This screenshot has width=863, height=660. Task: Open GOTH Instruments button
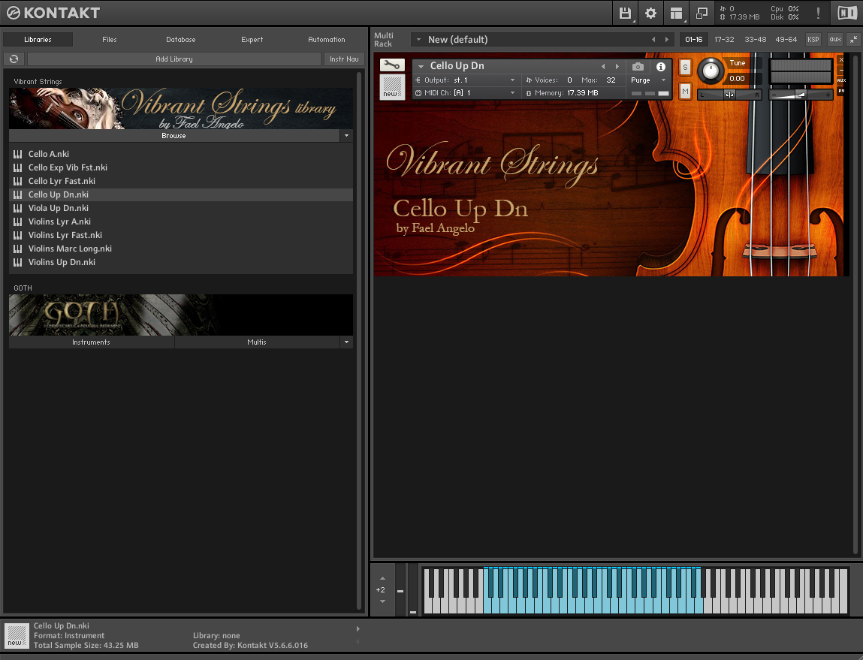coord(92,342)
